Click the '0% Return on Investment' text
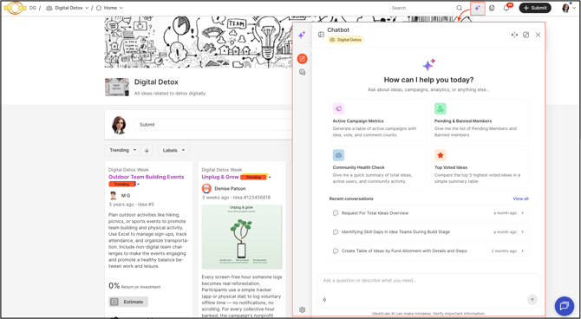 [134, 286]
